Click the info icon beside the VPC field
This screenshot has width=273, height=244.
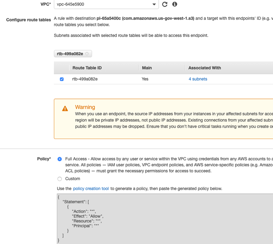[x=175, y=4]
